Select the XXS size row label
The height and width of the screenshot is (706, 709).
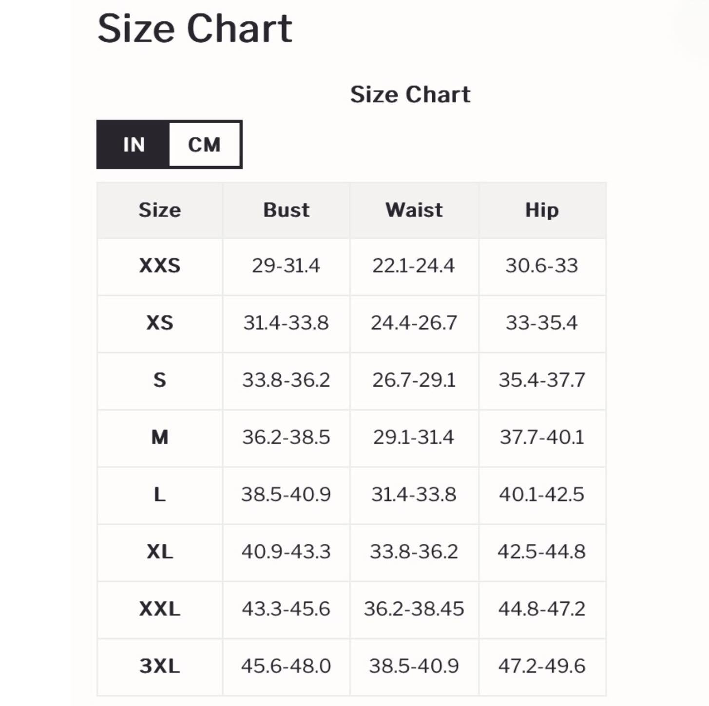click(x=160, y=266)
